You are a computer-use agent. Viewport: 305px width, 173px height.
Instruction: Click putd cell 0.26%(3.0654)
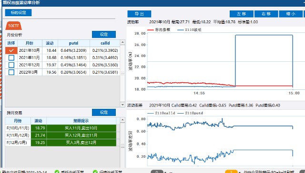pyautogui.click(x=73, y=72)
